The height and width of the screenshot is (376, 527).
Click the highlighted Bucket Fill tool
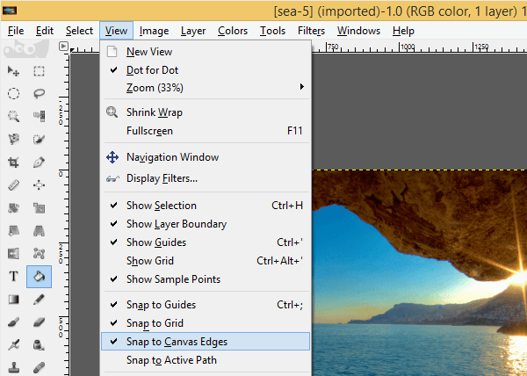39,277
